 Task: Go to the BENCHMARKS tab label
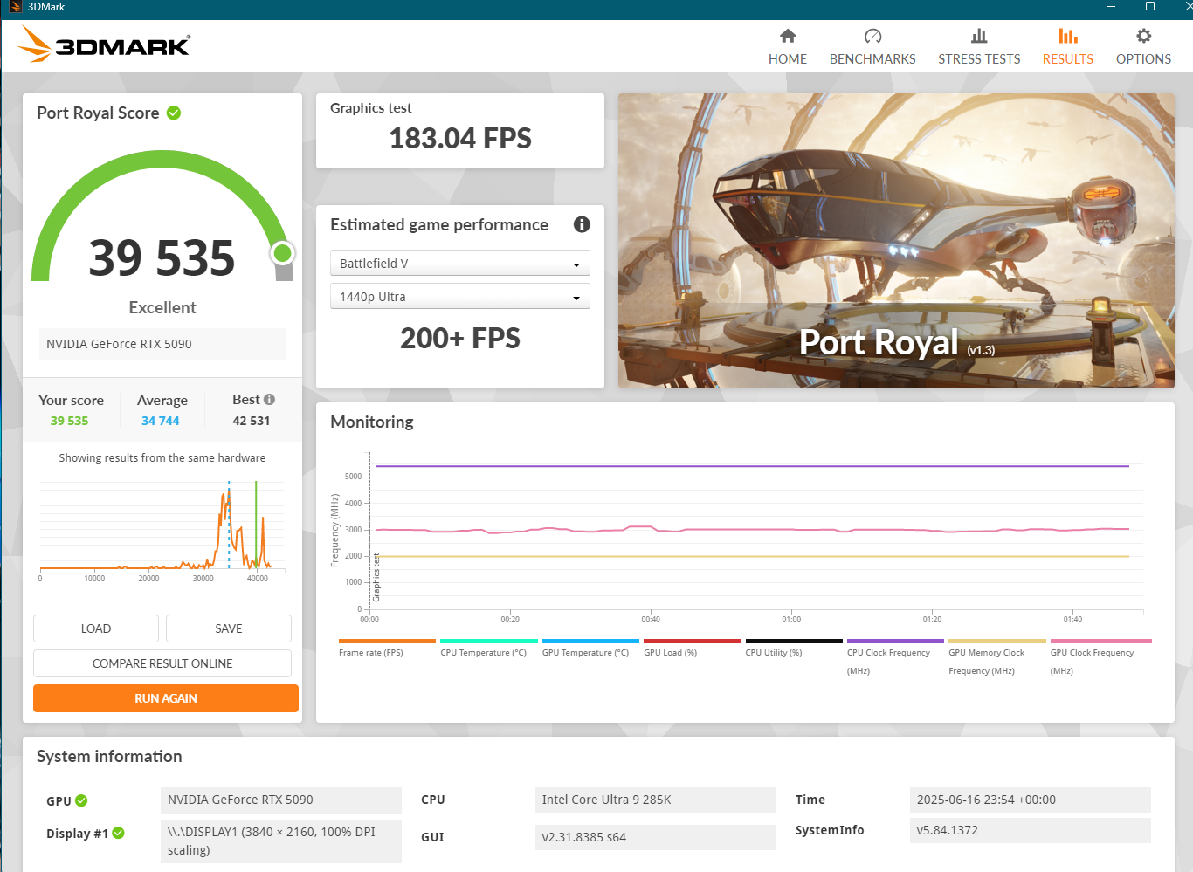(x=872, y=59)
